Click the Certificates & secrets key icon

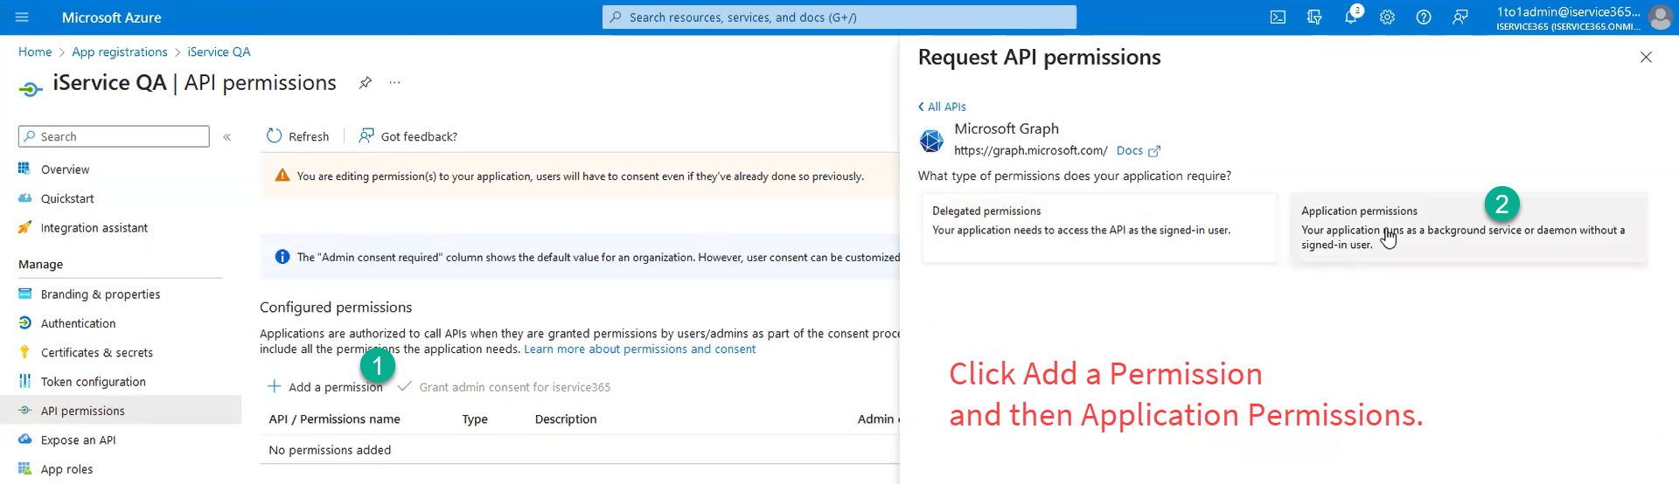pyautogui.click(x=24, y=352)
